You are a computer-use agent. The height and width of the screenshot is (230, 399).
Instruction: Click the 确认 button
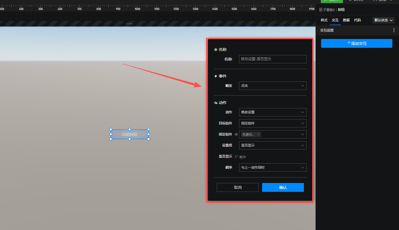pos(283,187)
